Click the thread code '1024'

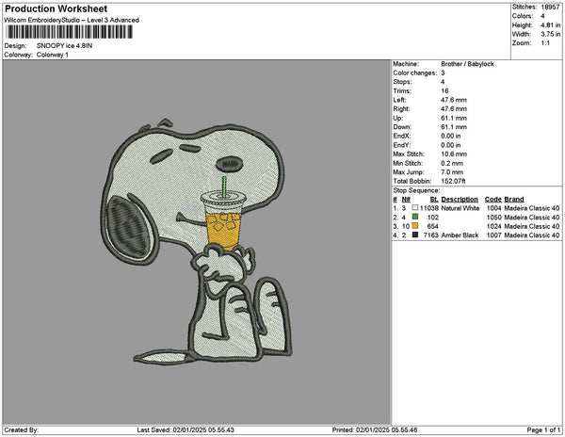pyautogui.click(x=493, y=226)
